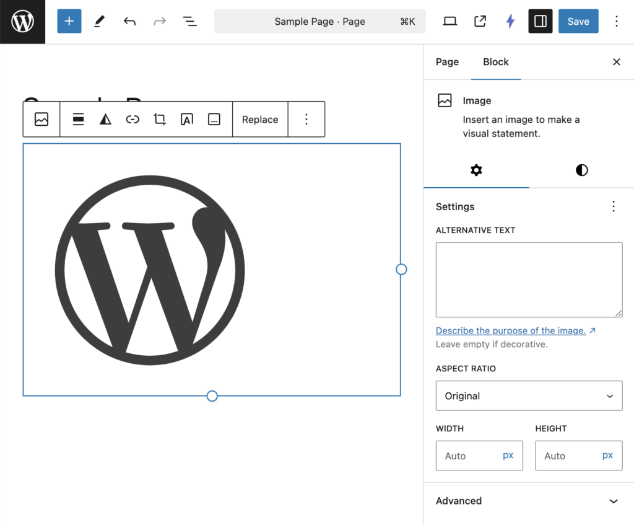The image size is (634, 525).
Task: Click the Image block icon in sidebar
Action: pyautogui.click(x=445, y=100)
